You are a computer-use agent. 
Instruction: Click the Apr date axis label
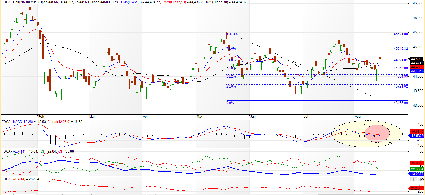coord(145,117)
